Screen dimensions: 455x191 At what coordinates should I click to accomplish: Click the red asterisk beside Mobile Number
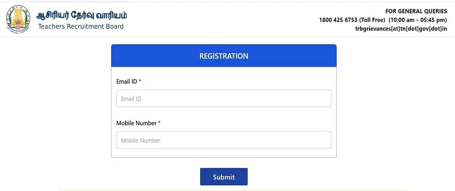click(x=160, y=123)
